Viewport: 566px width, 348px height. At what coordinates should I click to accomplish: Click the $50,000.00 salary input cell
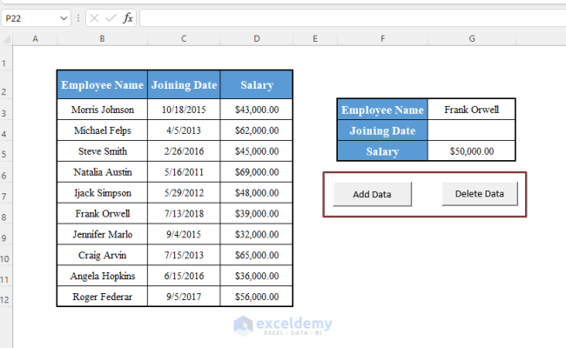pyautogui.click(x=471, y=151)
